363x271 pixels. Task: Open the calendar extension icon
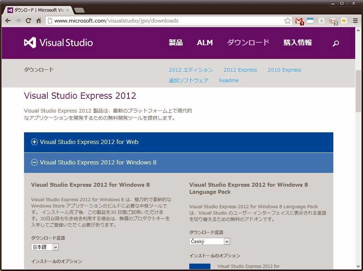coord(310,20)
